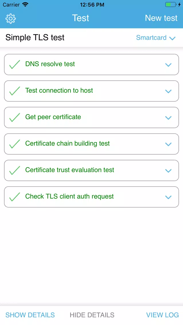Expand DNS resolve test details chevron

coord(168,65)
